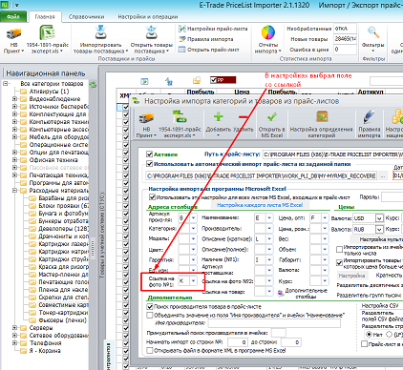Viewport: 403px width, 370px height.
Task: Select the Нет radio button
Action: (x=369, y=335)
